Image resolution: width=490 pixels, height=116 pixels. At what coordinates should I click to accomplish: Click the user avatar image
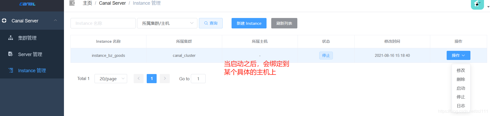(477, 4)
